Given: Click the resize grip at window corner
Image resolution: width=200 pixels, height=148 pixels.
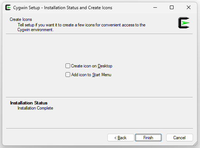Looking at the screenshot, I should click(195, 144).
